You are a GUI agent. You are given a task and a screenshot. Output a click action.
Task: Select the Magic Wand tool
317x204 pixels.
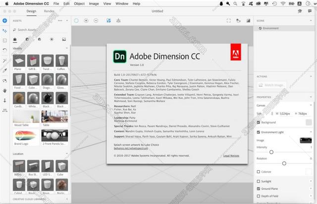pyautogui.click(x=4, y=60)
